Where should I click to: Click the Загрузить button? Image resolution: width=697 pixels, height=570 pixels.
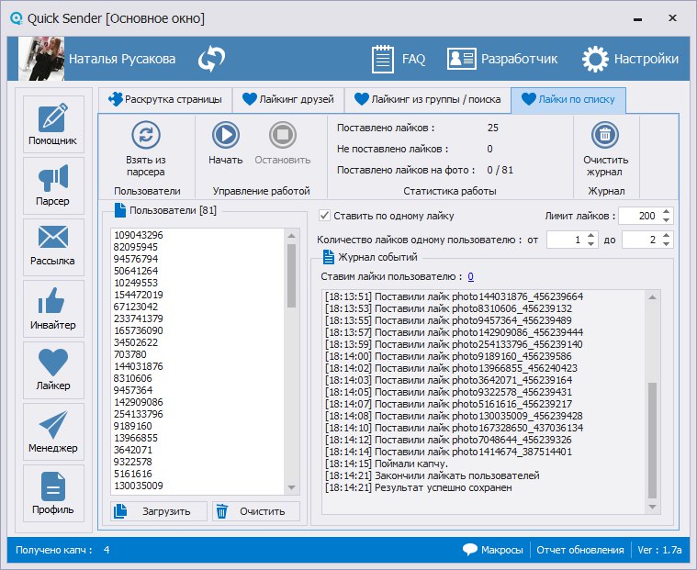(154, 511)
